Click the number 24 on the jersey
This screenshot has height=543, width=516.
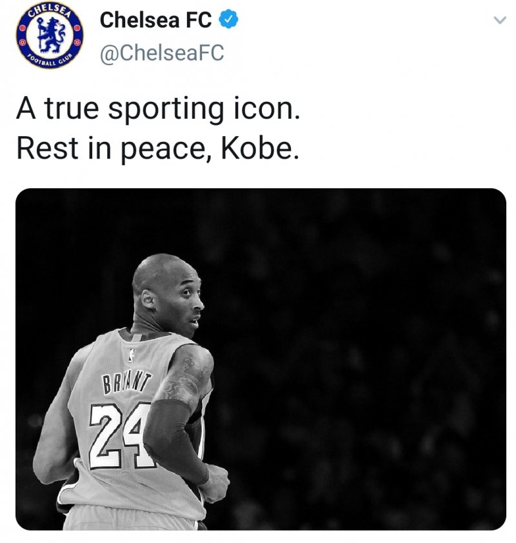coord(118,437)
